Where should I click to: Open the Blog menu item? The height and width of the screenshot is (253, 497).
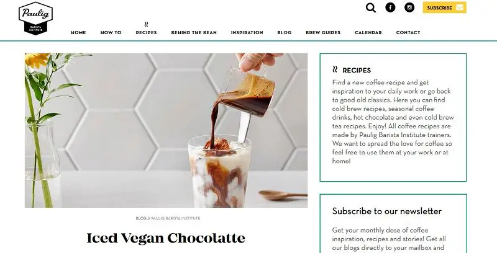[x=285, y=33]
